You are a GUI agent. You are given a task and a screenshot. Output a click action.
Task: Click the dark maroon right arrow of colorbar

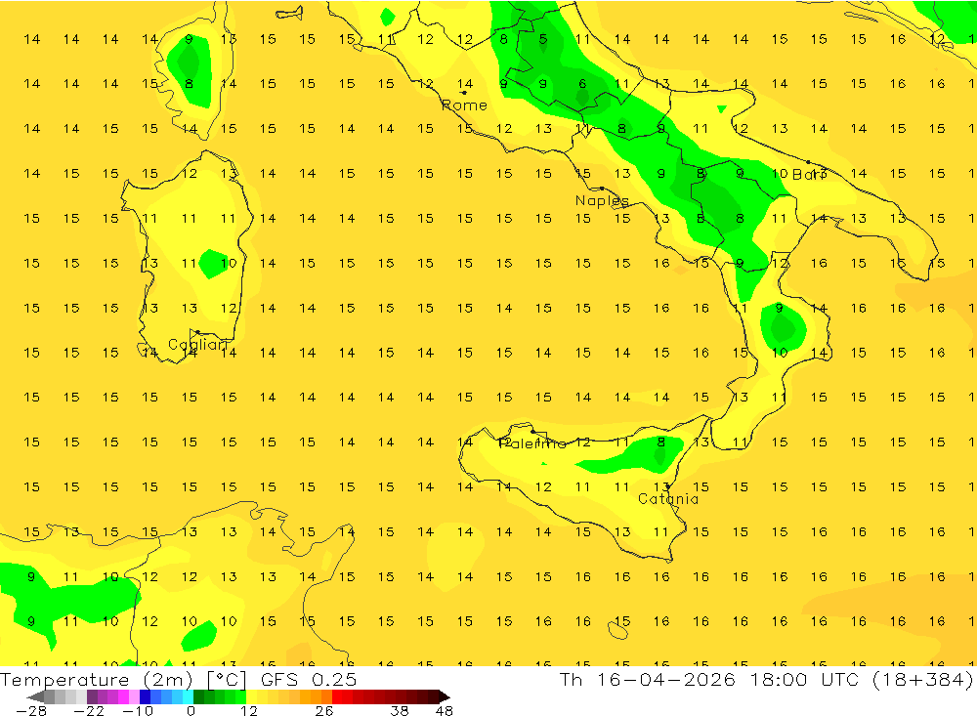445,696
